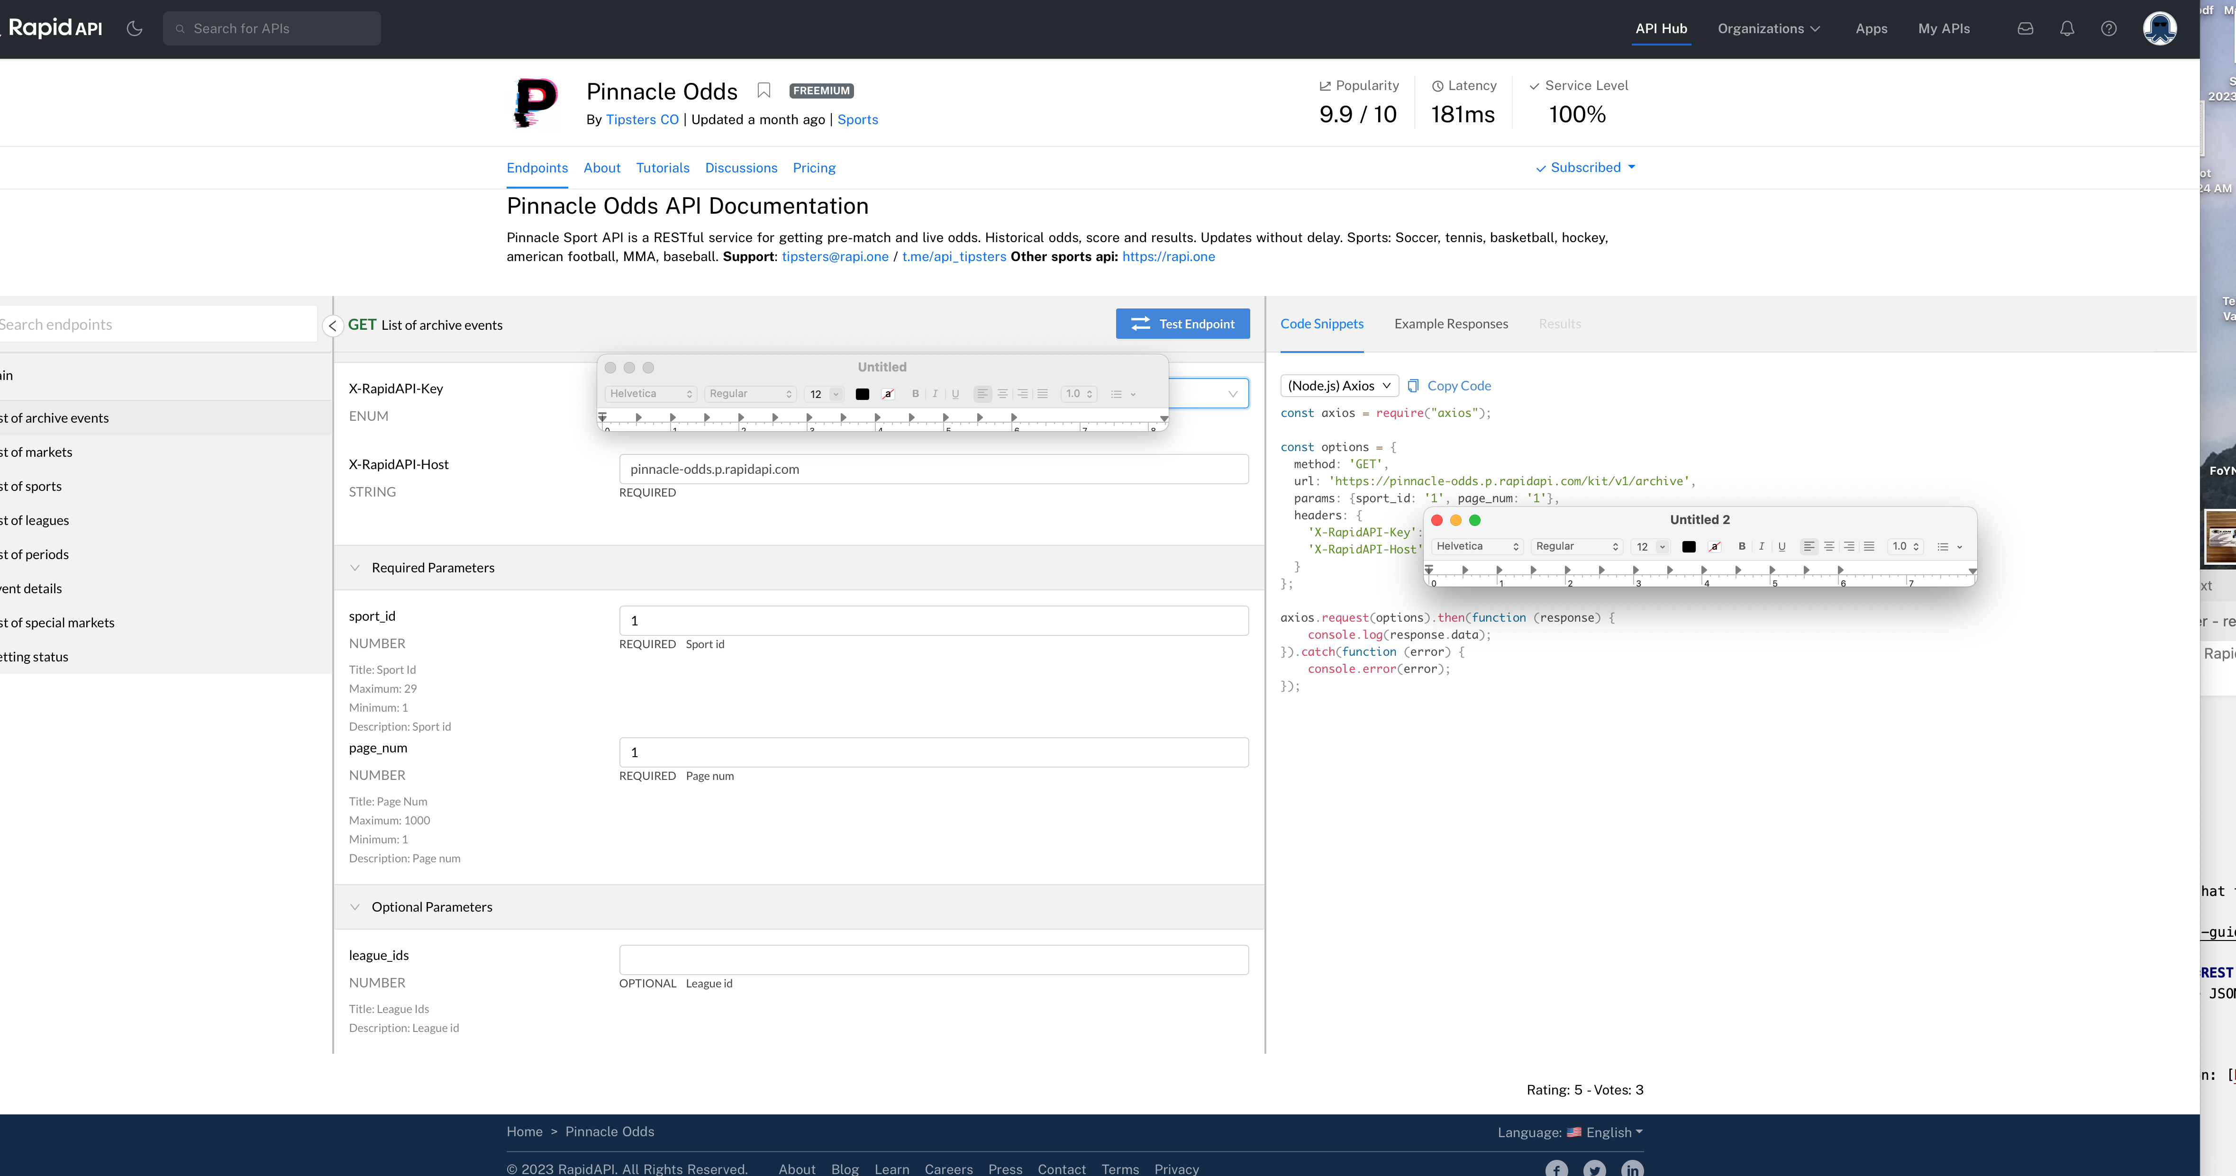Switch to the Endpoints tab
Viewport: 2236px width, 1176px height.
coord(537,168)
